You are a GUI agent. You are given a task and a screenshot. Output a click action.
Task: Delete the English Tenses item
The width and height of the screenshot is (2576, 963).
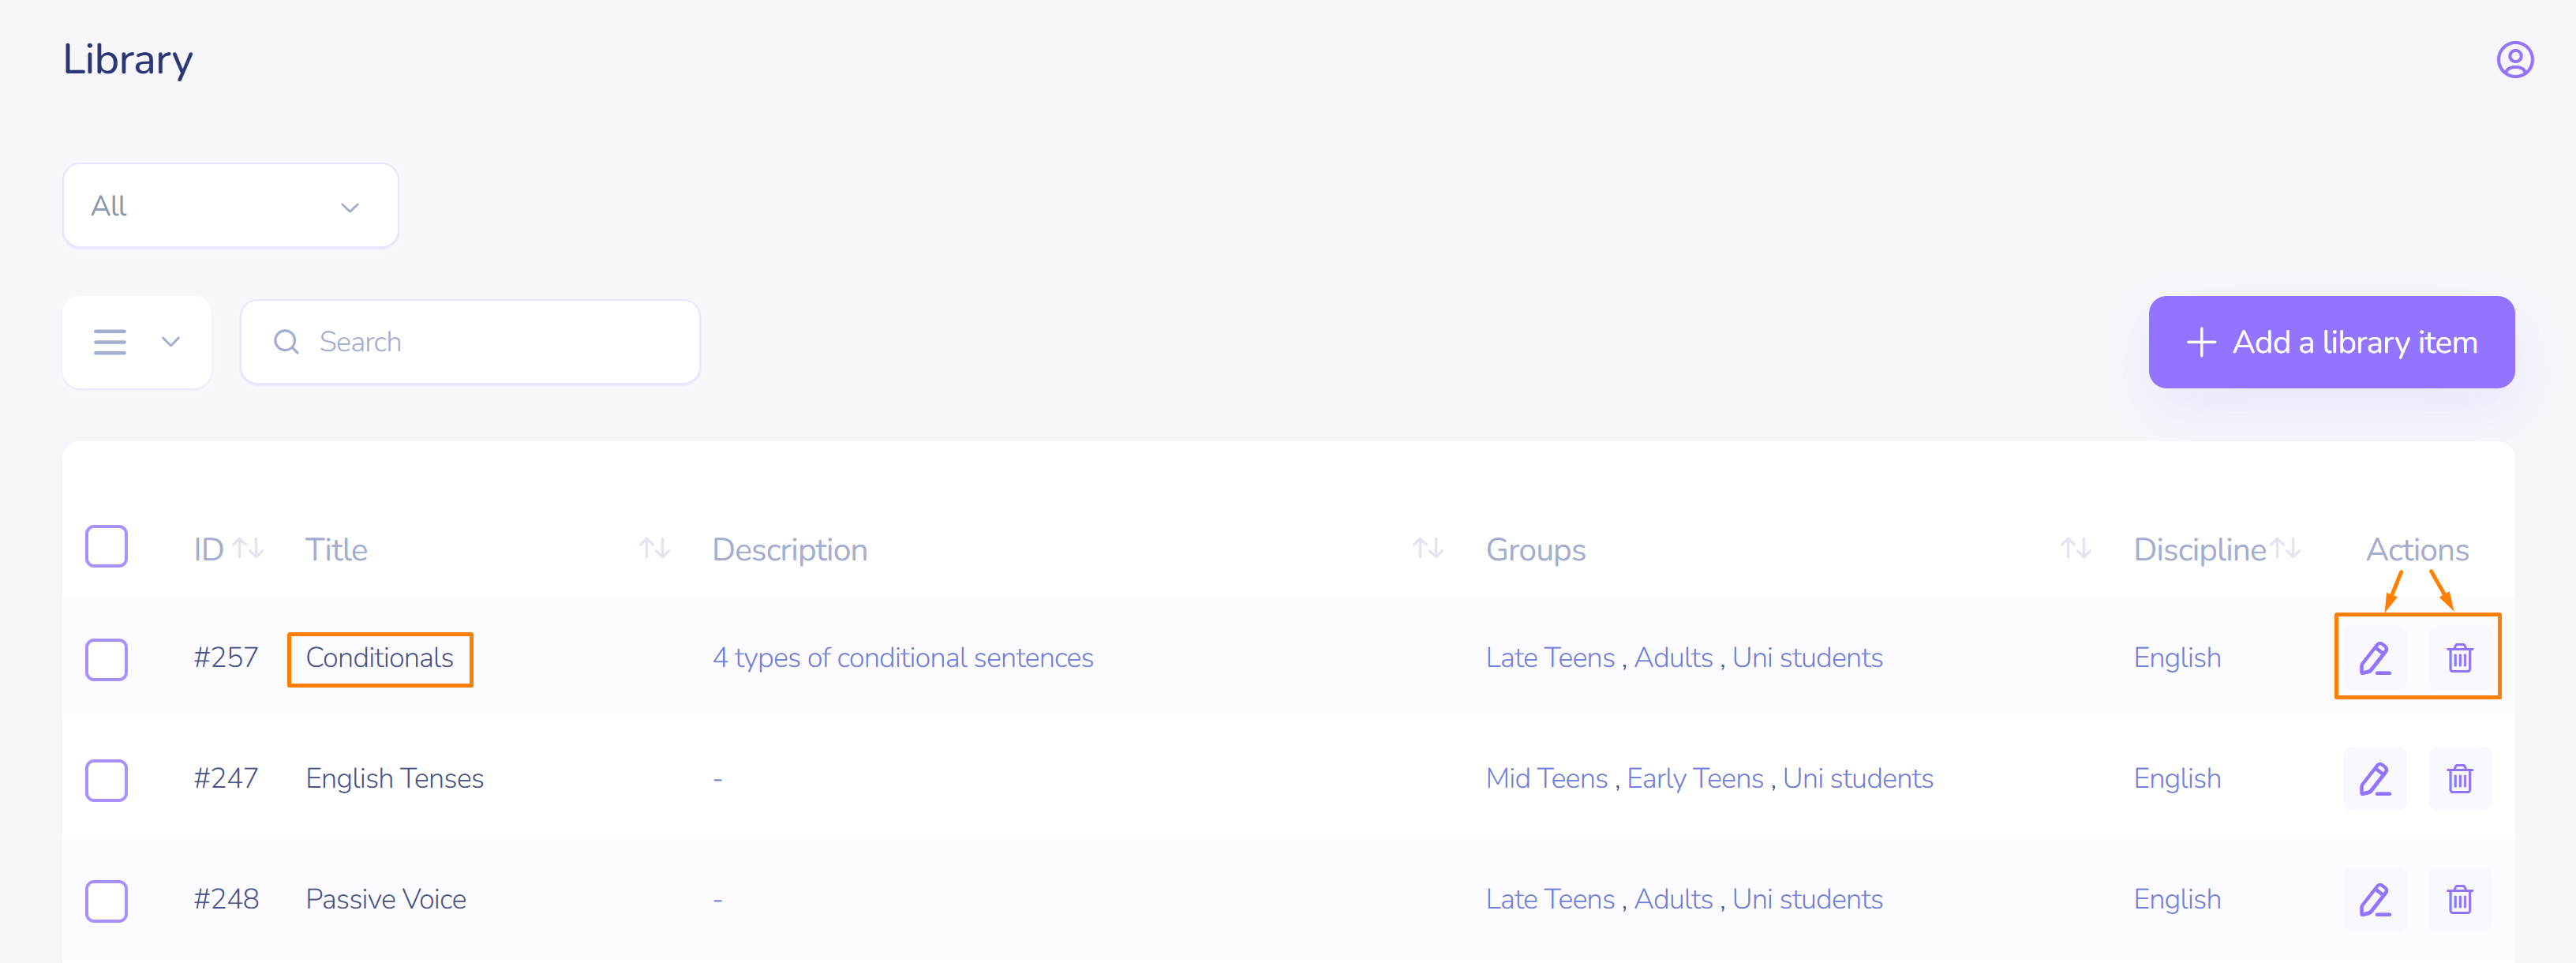(2459, 779)
